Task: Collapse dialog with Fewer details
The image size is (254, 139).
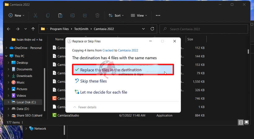Action: point(85,107)
